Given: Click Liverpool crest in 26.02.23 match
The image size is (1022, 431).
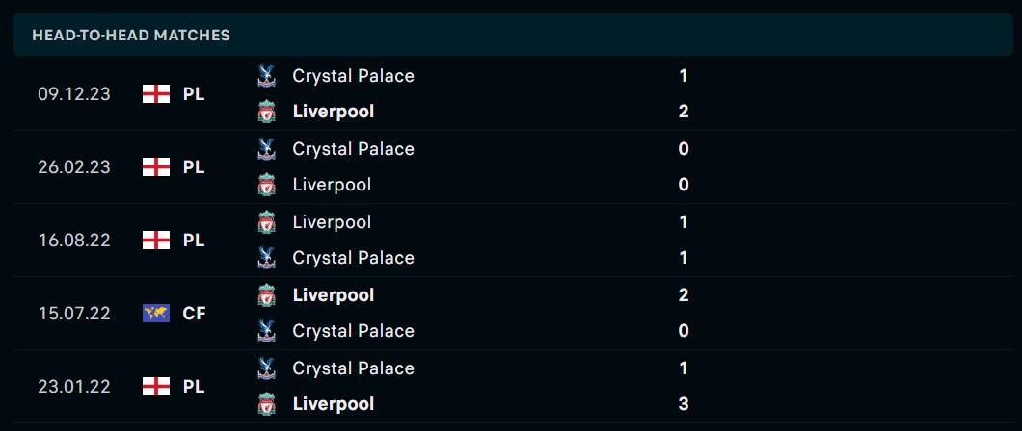Looking at the screenshot, I should point(267,185).
